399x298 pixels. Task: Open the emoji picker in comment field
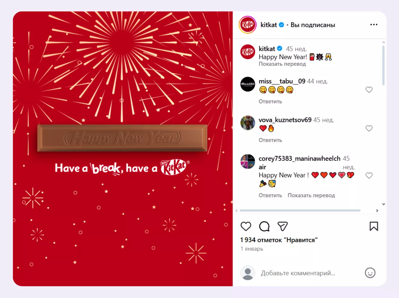[x=370, y=273]
